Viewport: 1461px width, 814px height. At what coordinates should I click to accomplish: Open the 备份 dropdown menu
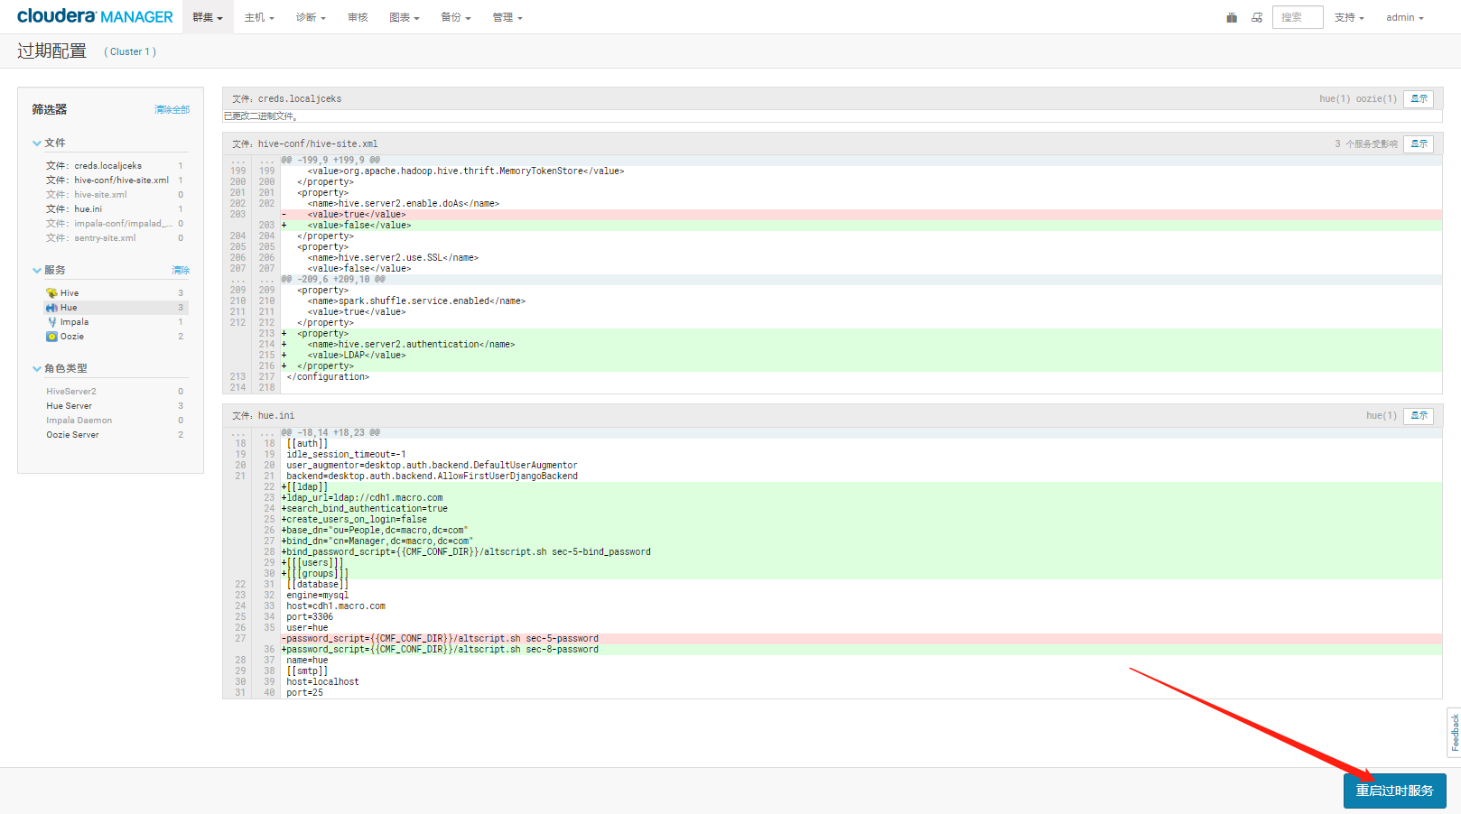[x=455, y=17]
